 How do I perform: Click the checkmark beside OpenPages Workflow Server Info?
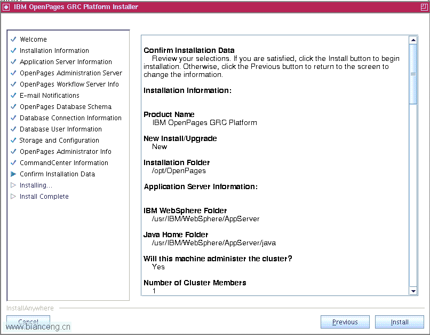[13, 84]
